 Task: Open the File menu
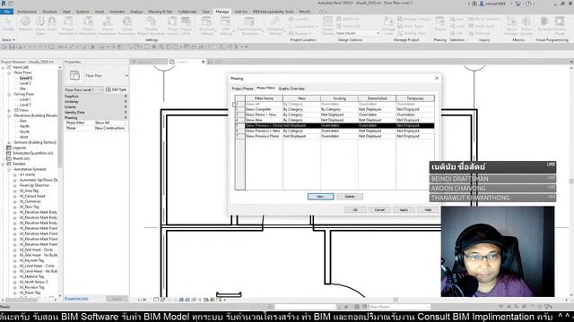coord(7,12)
